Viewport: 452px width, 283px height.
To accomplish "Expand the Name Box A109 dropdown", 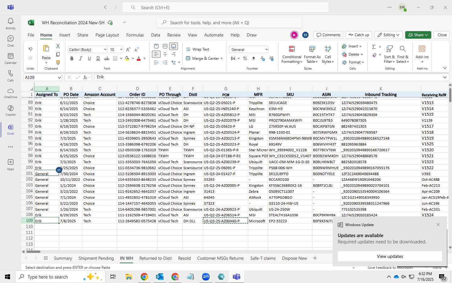I will tap(59, 77).
